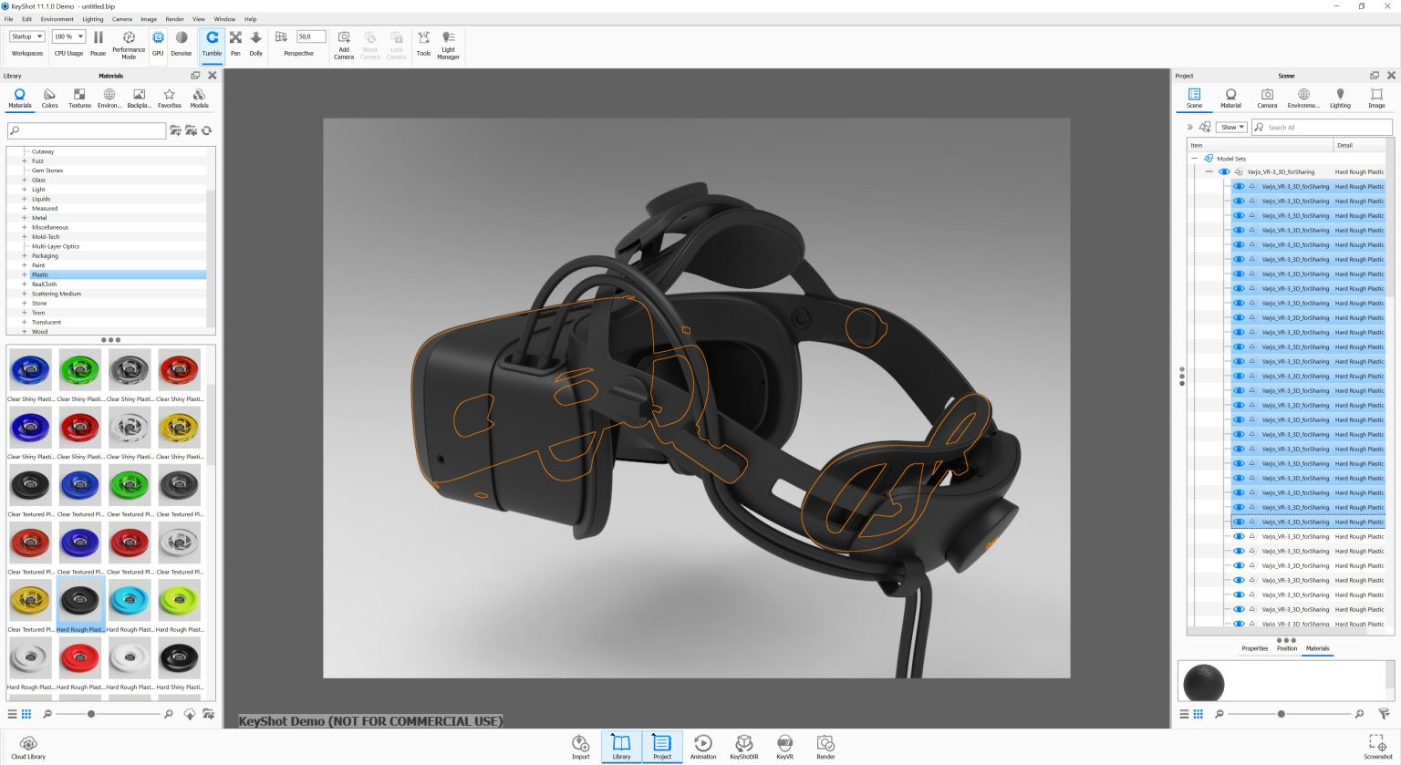The width and height of the screenshot is (1401, 765).
Task: Select the Pan camera tool
Action: (x=234, y=41)
